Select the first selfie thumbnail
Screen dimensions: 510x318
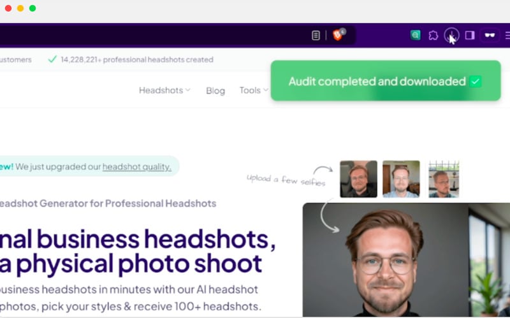pyautogui.click(x=358, y=179)
